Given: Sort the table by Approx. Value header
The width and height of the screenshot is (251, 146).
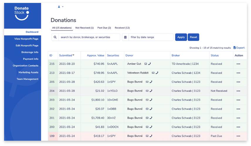Looking at the screenshot, I should coord(95,55).
